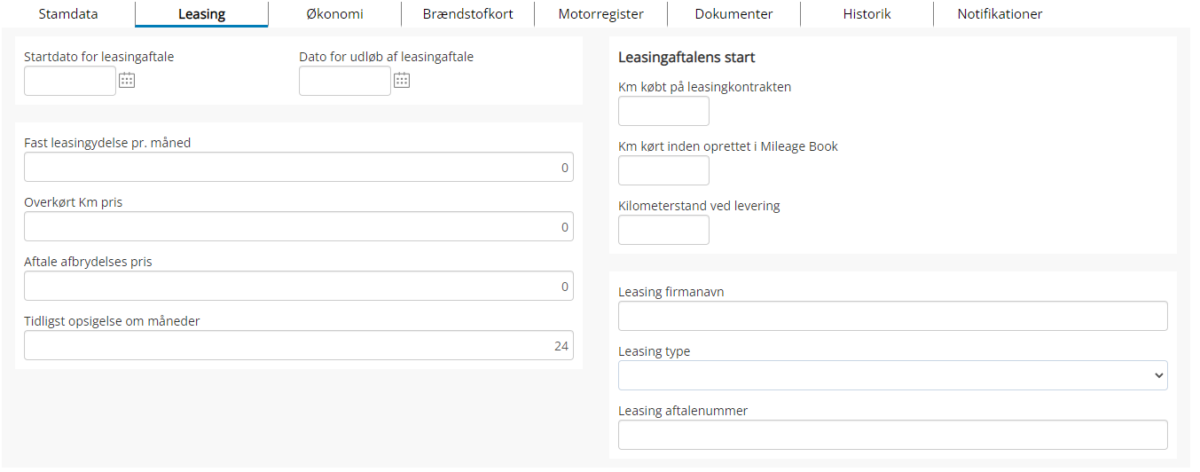Viewport: 1200px width, 472px height.
Task: Click the Leasing firmanavn label
Action: click(x=671, y=292)
